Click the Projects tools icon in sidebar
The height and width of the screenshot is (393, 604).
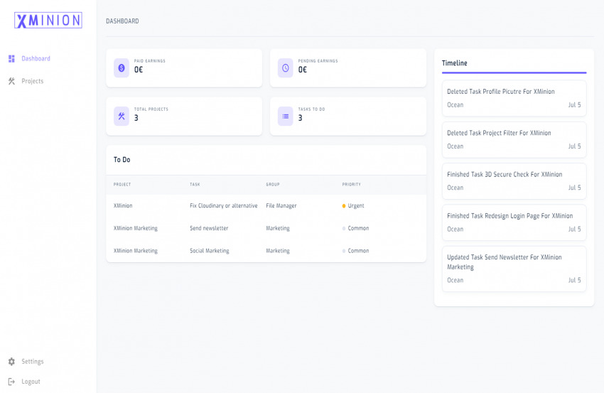tap(11, 82)
